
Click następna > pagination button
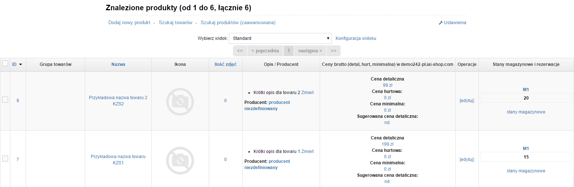pos(310,51)
